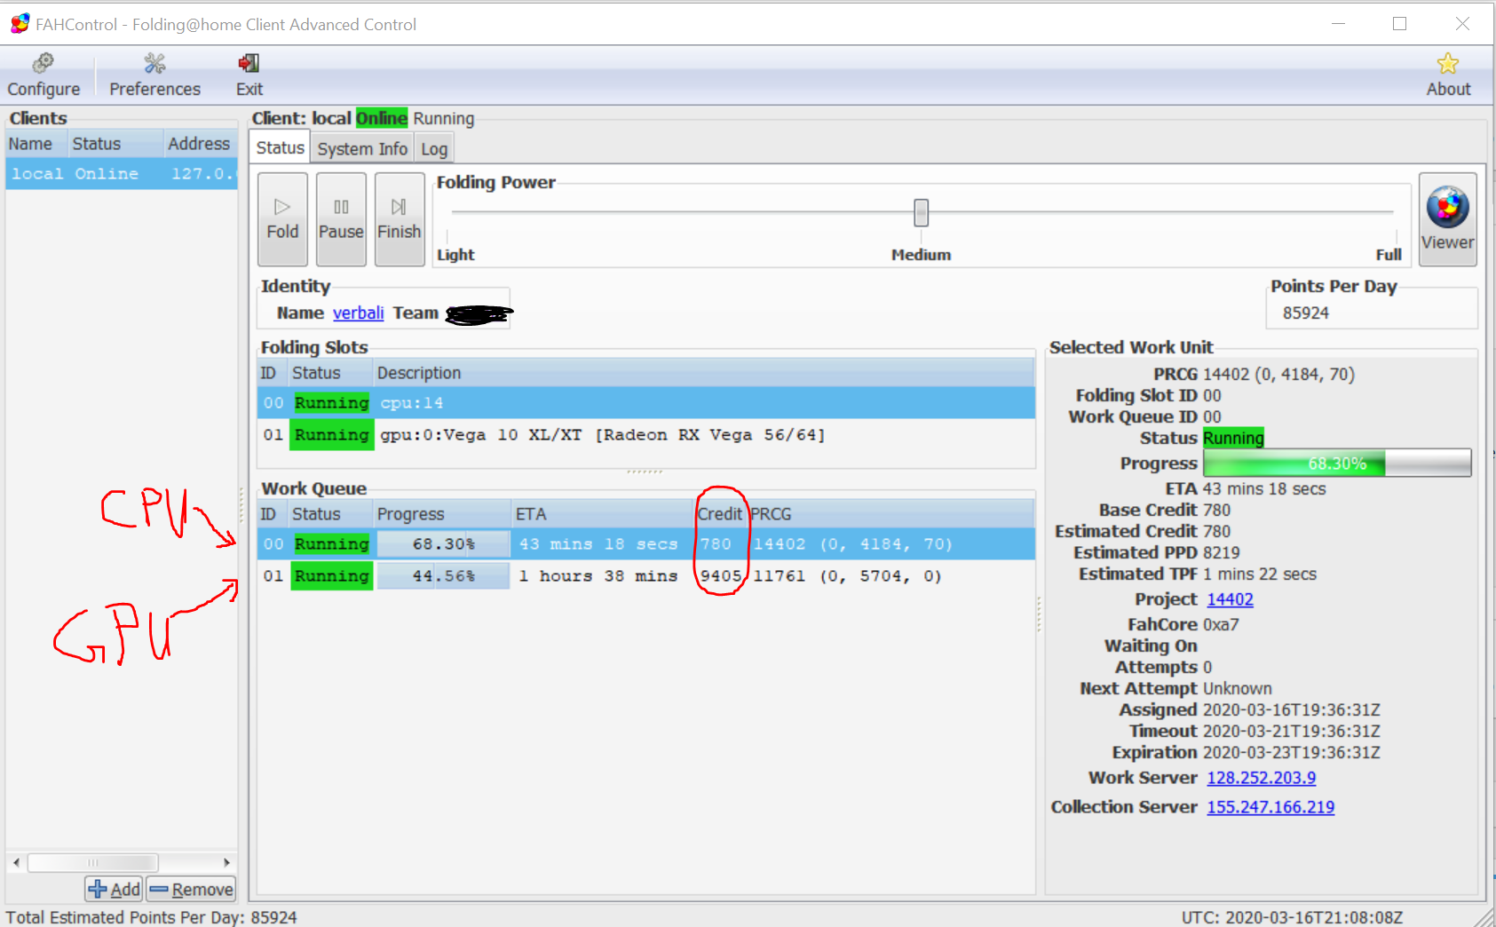
Task: Click the Total Estimated Points Per Day status text
Action: [151, 916]
